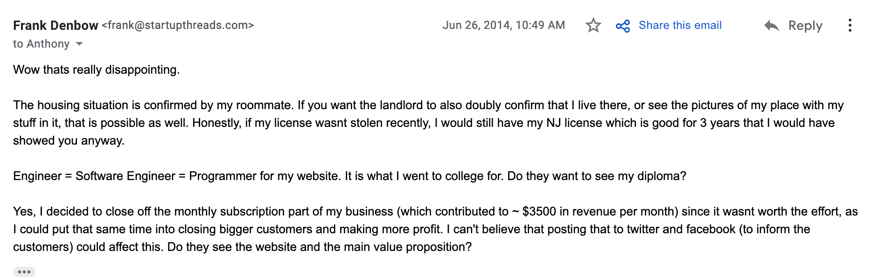Click the paragraph starting "Yes, I decided"
Screen dimensions: 879x278
[x=435, y=229]
